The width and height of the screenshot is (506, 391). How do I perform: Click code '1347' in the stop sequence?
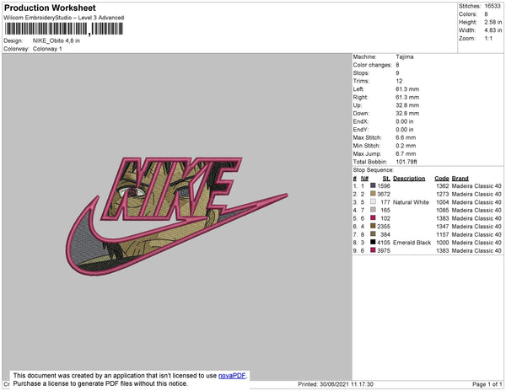coord(443,227)
